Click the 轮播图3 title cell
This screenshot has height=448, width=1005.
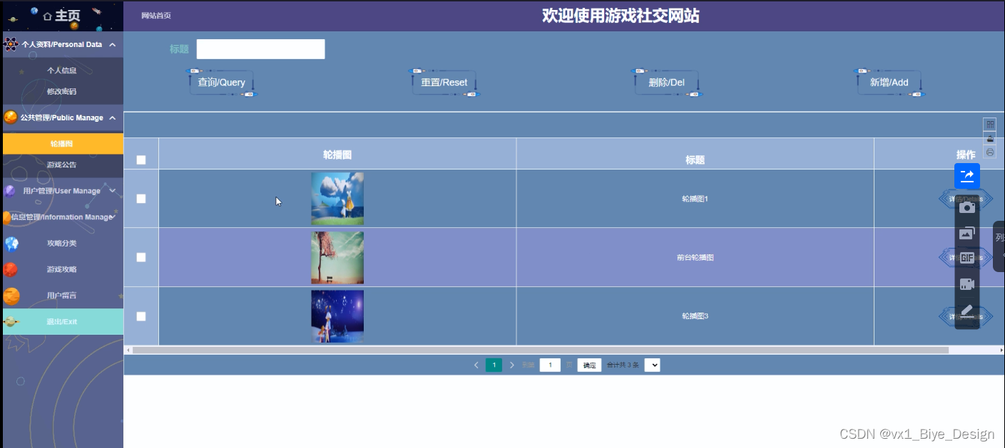pos(695,316)
